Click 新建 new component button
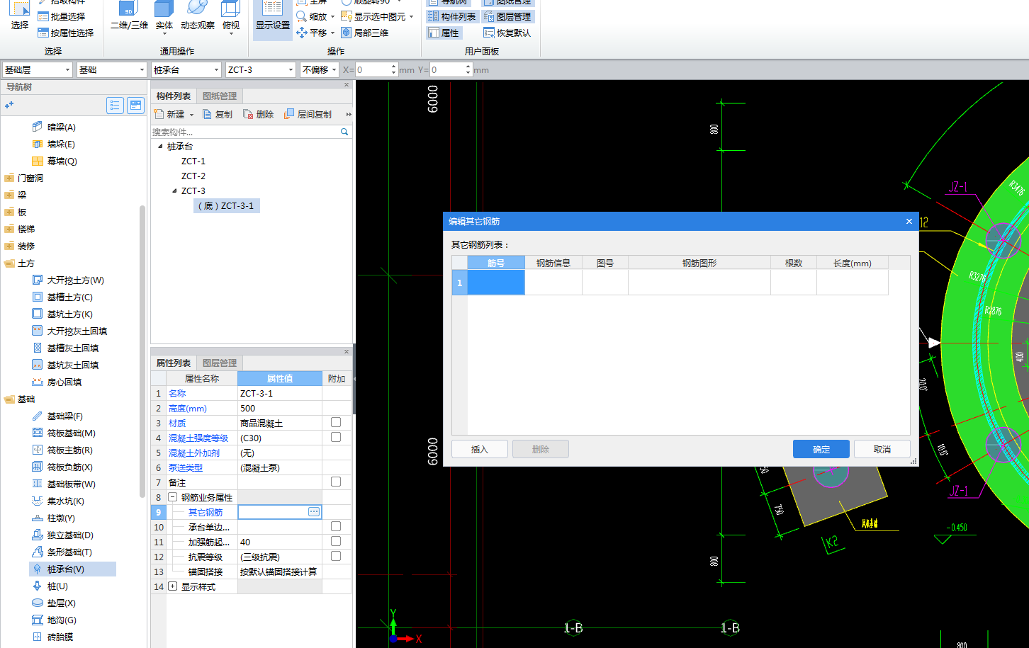Image resolution: width=1029 pixels, height=648 pixels. point(169,114)
